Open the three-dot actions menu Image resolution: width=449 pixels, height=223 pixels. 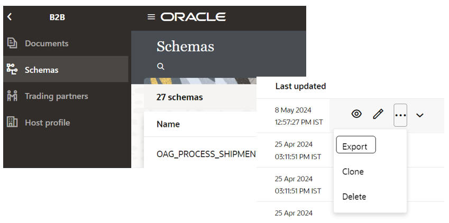pyautogui.click(x=400, y=115)
